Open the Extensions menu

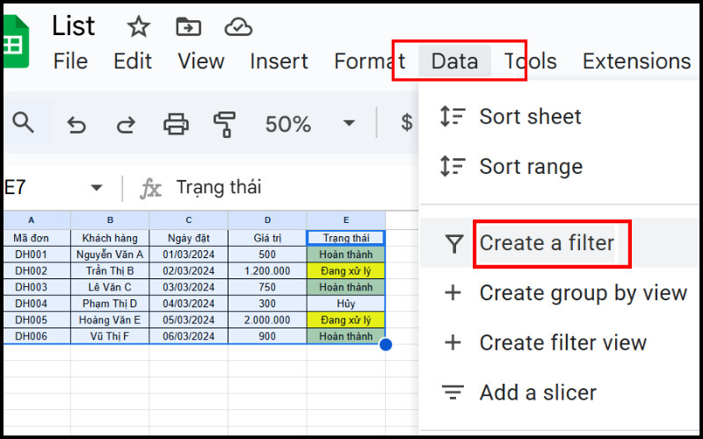[636, 61]
